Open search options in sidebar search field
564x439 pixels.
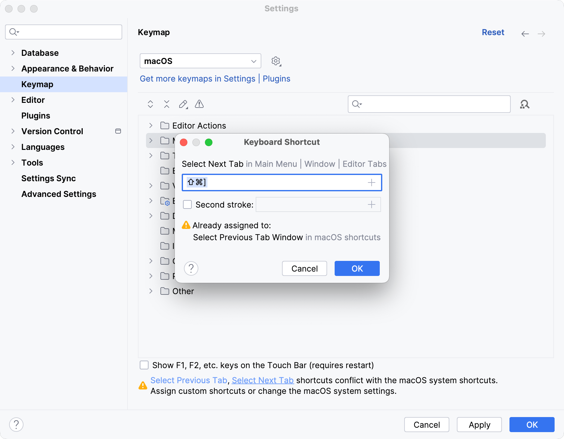tap(13, 32)
